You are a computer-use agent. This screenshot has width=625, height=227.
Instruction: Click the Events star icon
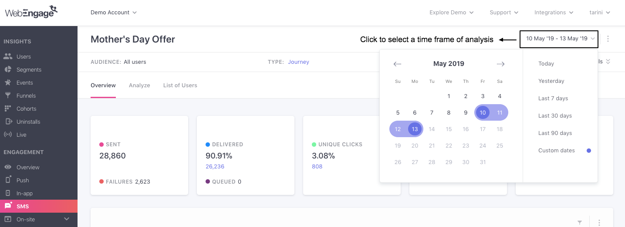[x=8, y=82]
